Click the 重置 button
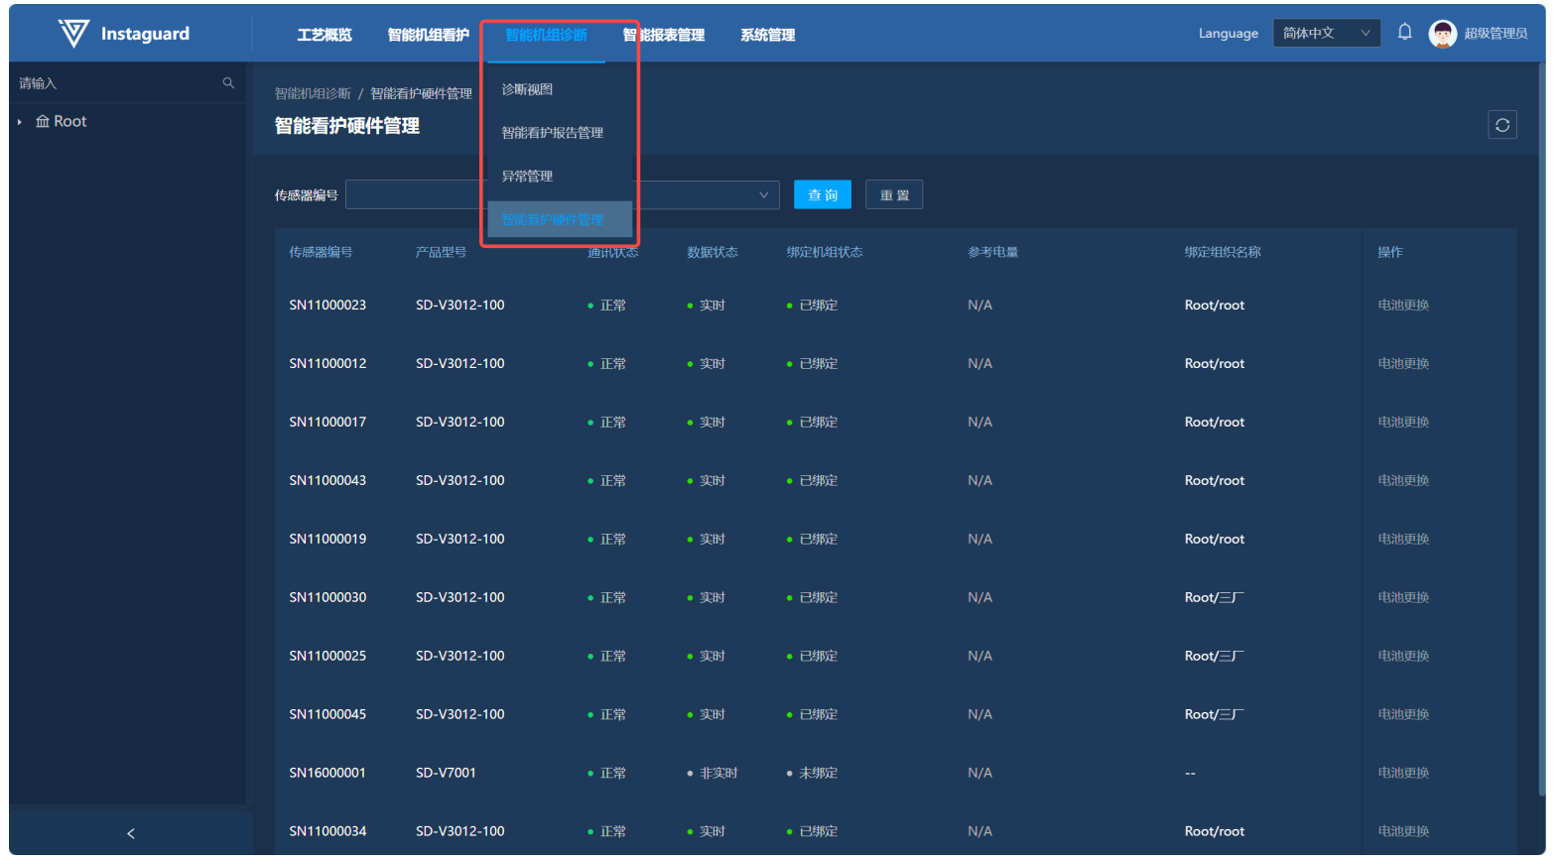The height and width of the screenshot is (864, 1562). point(893,195)
